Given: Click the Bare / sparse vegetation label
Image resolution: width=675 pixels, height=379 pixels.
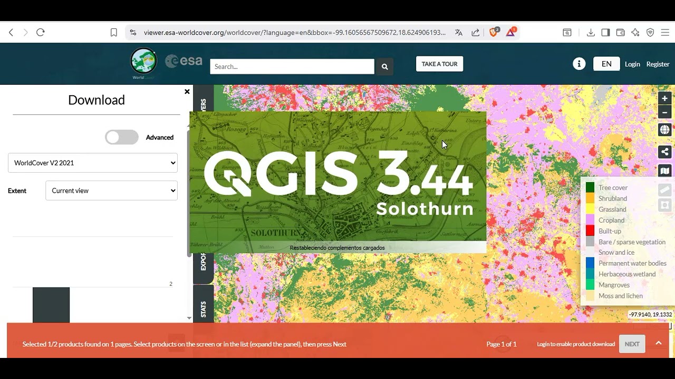Looking at the screenshot, I should pos(632,242).
